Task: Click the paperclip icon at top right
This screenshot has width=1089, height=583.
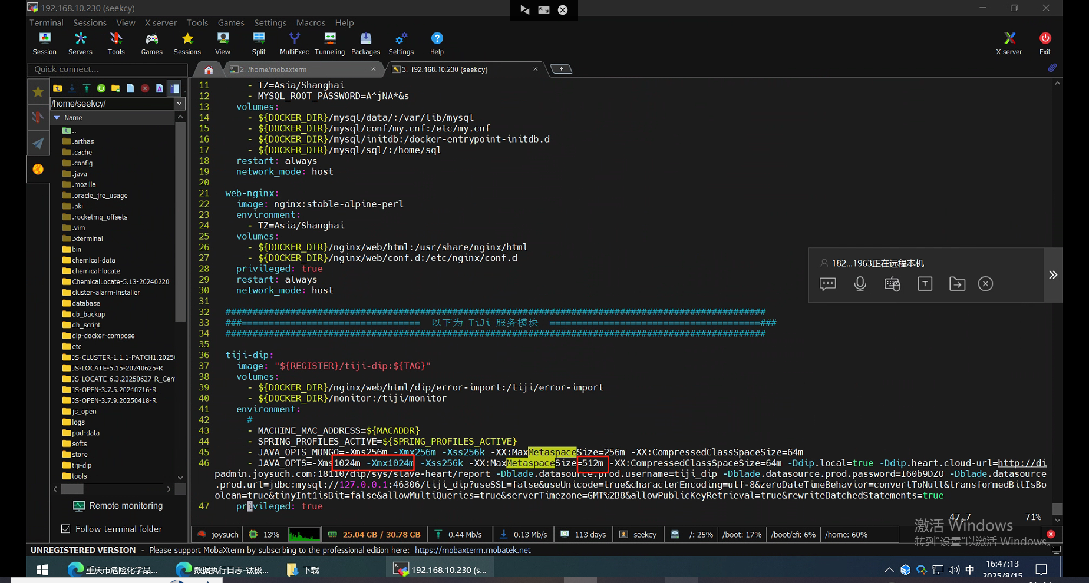Action: tap(1052, 68)
